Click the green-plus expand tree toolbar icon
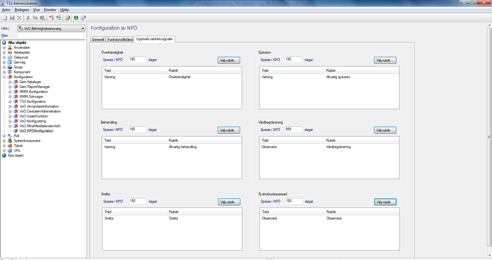Screen dimensions: 492x260 (x=58, y=18)
